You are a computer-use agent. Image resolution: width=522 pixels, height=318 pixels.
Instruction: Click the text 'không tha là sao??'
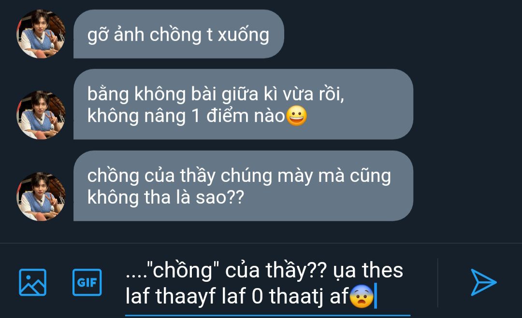click(165, 197)
